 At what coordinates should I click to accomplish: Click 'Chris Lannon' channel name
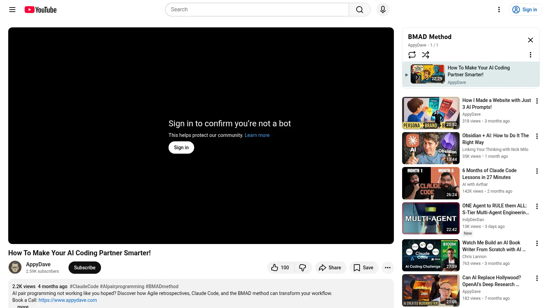(474, 257)
